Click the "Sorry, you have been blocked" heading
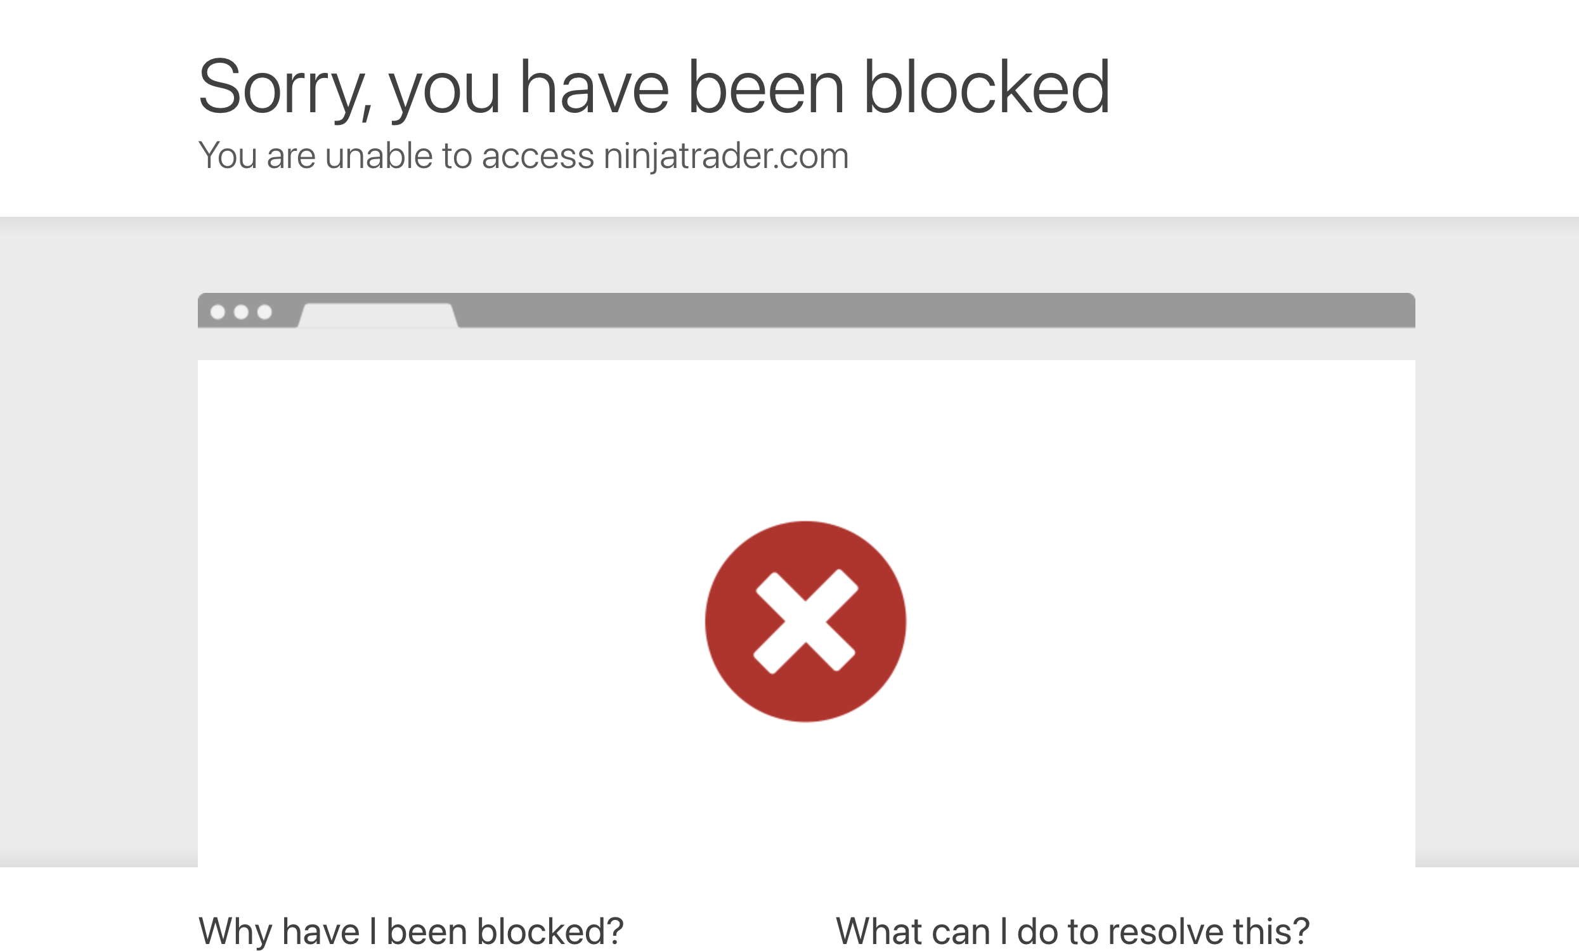The image size is (1579, 951). click(654, 87)
